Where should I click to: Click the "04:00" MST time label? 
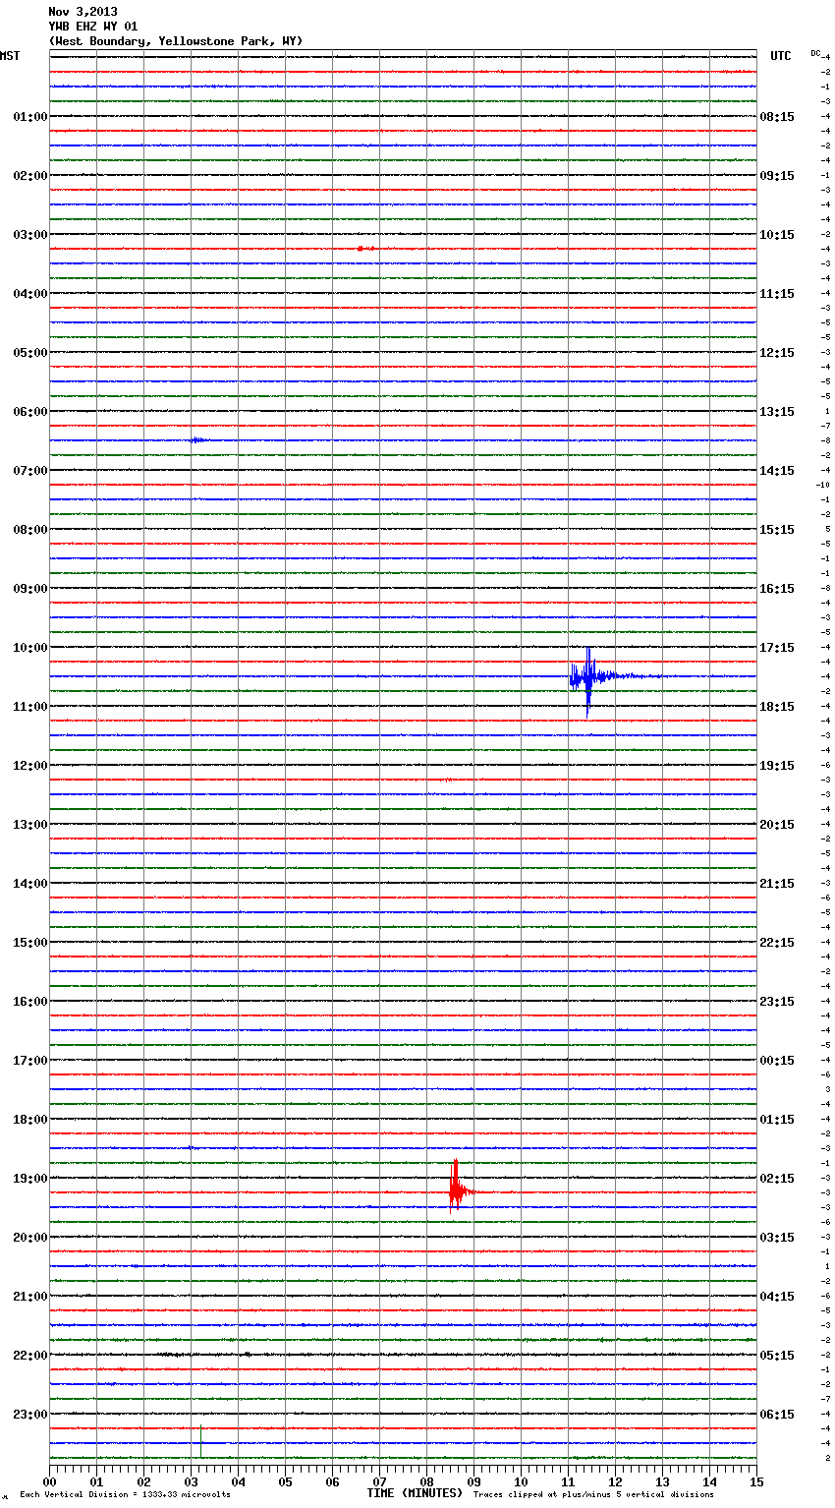point(30,294)
